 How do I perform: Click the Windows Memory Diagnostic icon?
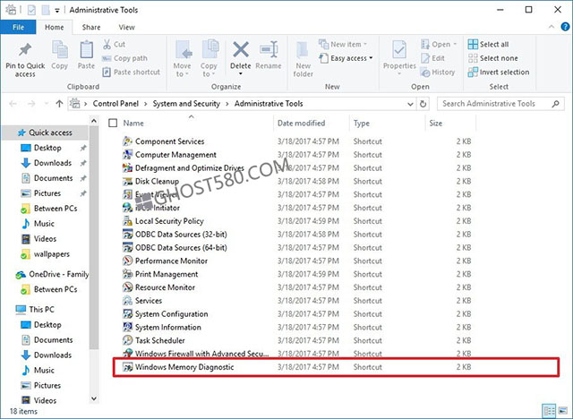[127, 367]
